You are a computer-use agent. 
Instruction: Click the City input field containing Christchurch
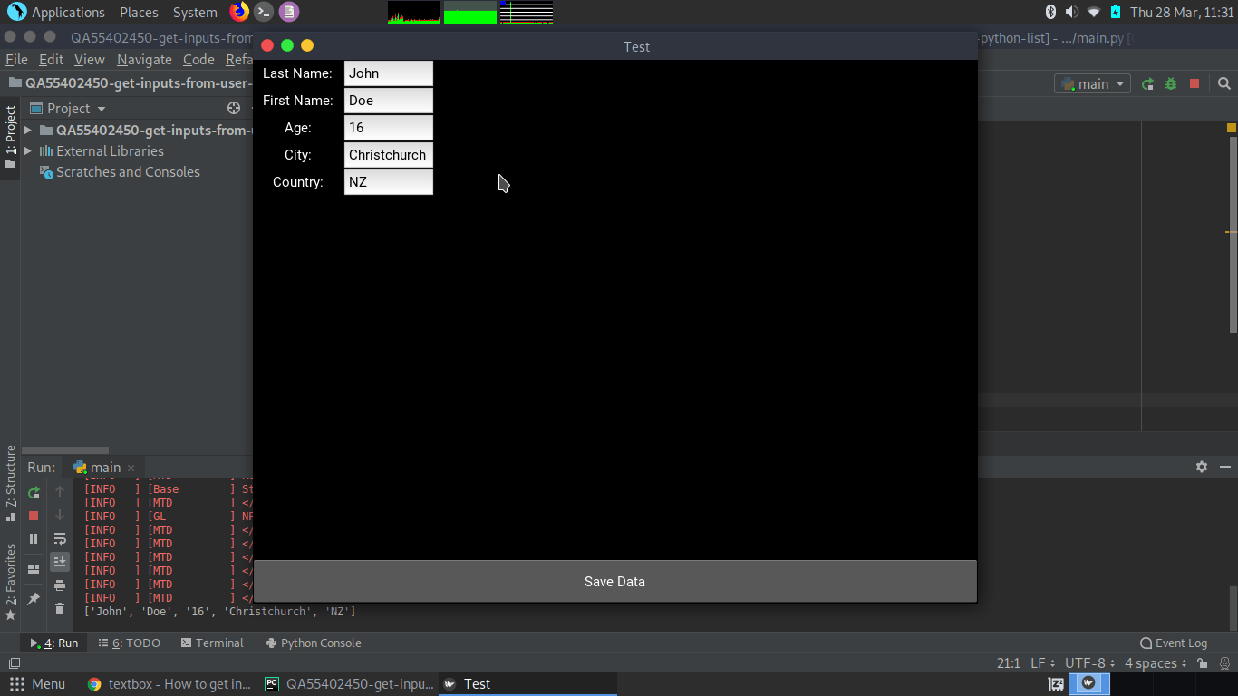coord(389,155)
